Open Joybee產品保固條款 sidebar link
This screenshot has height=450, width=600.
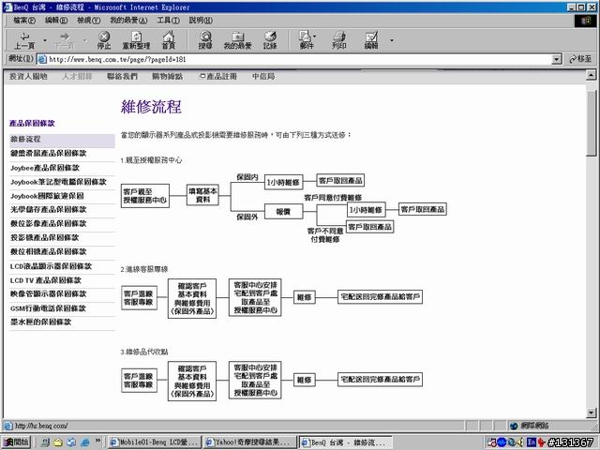(x=45, y=168)
